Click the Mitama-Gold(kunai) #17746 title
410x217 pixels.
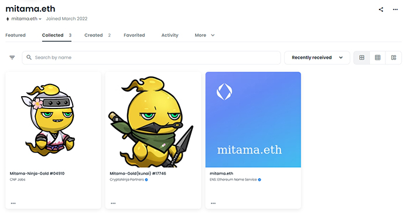[138, 173]
